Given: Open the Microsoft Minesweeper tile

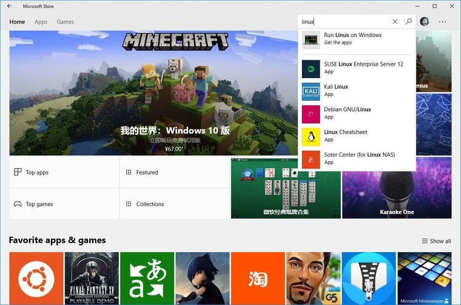Looking at the screenshot, I should coord(425,278).
